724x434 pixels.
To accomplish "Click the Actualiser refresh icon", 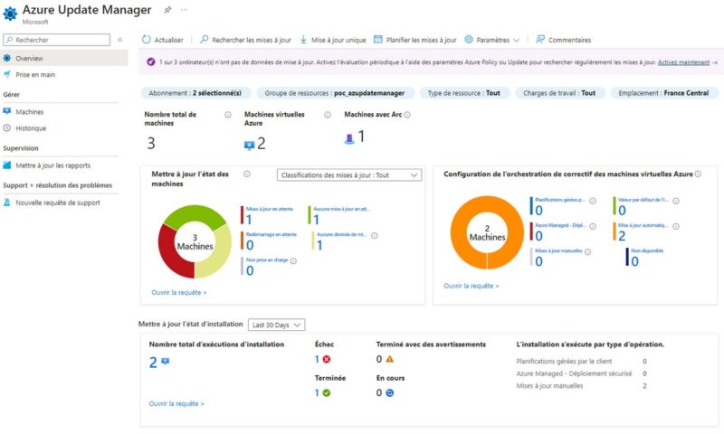I will (x=146, y=40).
